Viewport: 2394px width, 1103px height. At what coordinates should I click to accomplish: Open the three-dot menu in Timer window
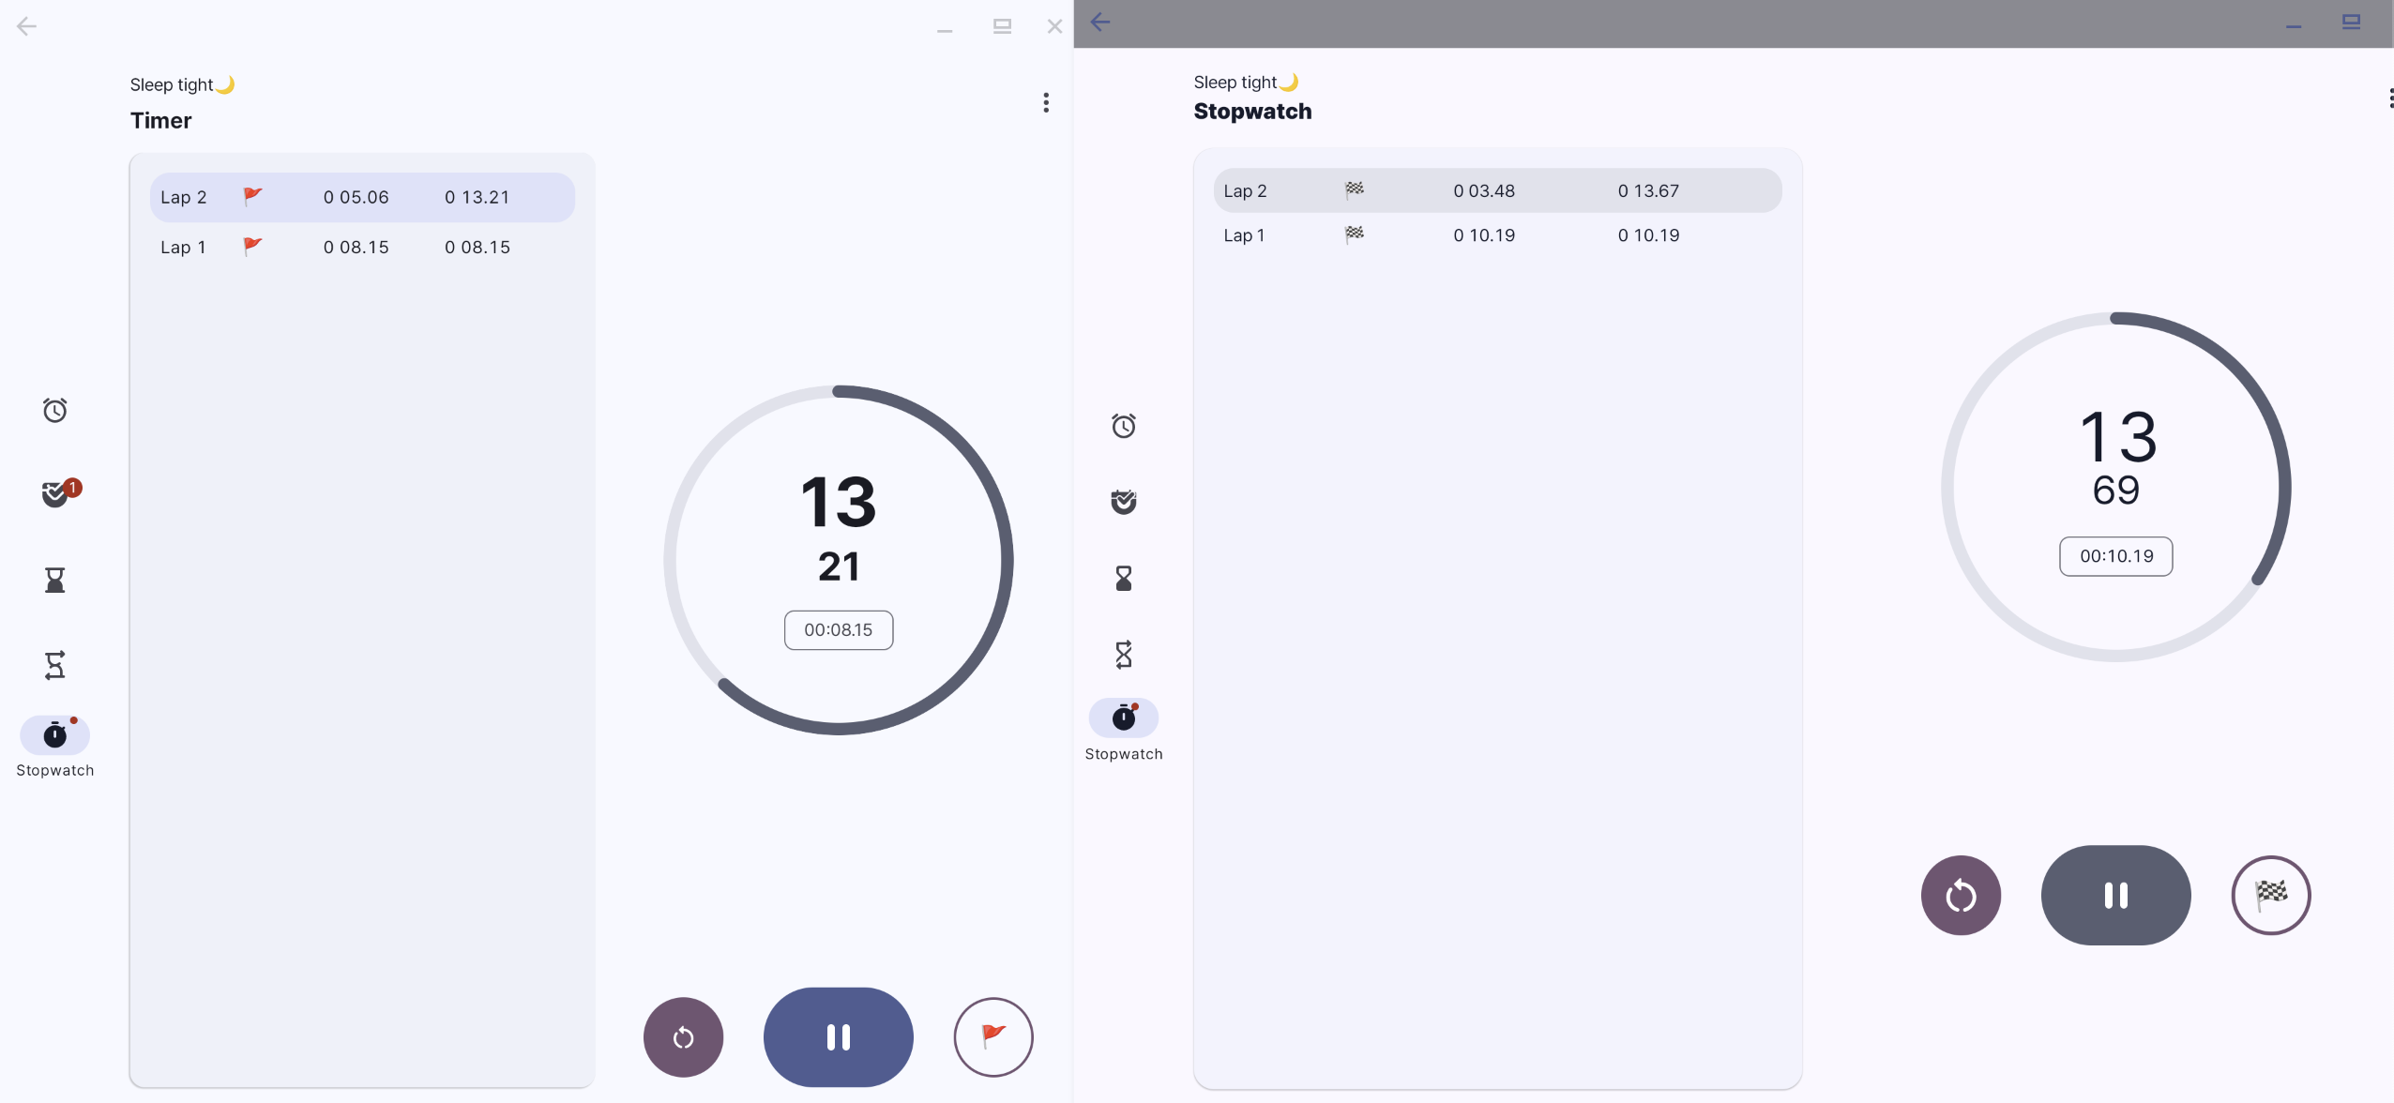1045,102
